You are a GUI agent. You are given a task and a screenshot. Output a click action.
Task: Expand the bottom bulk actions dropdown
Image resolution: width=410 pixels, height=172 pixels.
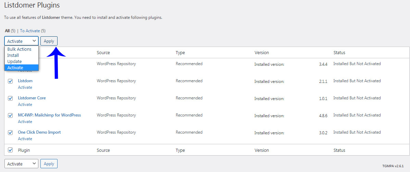[x=21, y=164]
